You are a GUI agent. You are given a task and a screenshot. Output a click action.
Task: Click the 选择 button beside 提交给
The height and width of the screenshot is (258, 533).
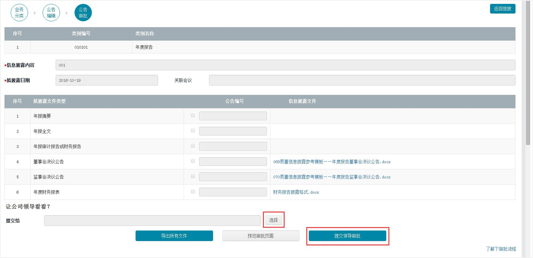coord(274,220)
